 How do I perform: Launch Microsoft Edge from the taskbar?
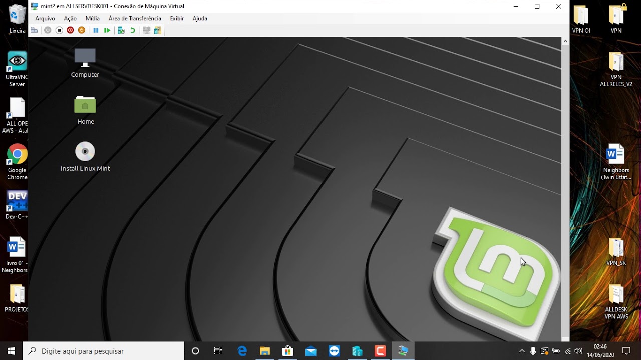242,351
